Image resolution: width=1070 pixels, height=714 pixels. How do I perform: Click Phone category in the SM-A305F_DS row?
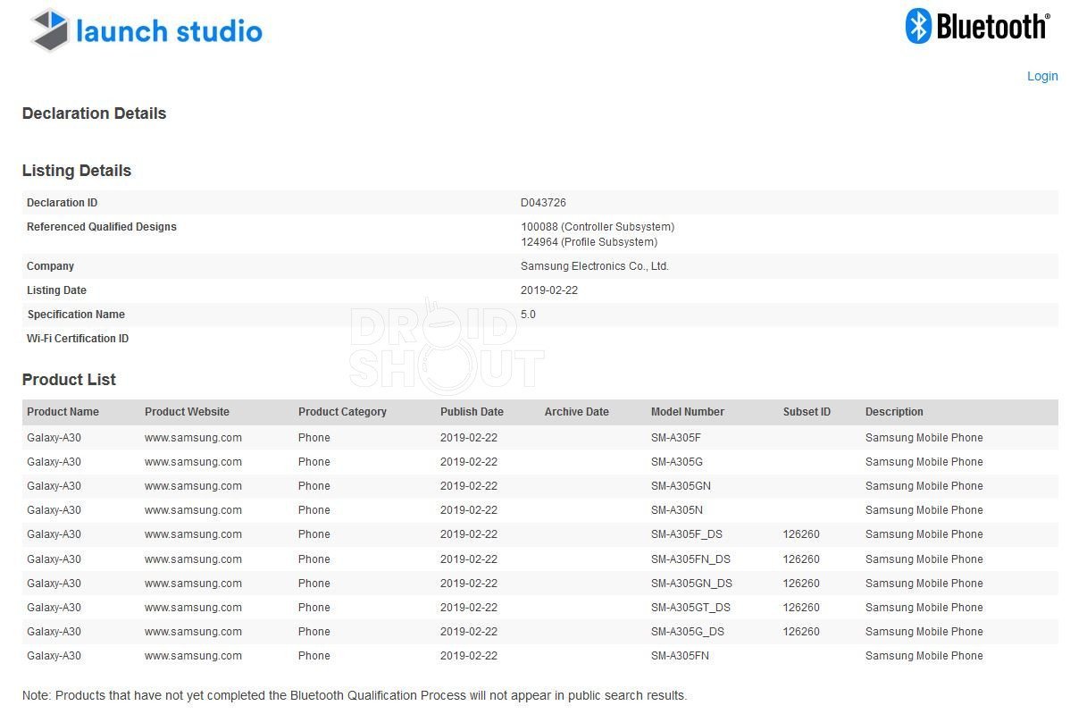click(x=313, y=534)
